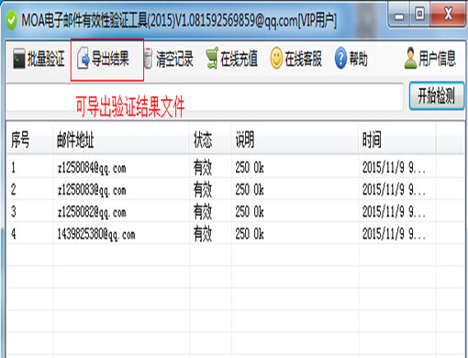Viewport: 468px width, 358px height.
Task: Click 250 Ok description in row 2
Action: pos(250,190)
